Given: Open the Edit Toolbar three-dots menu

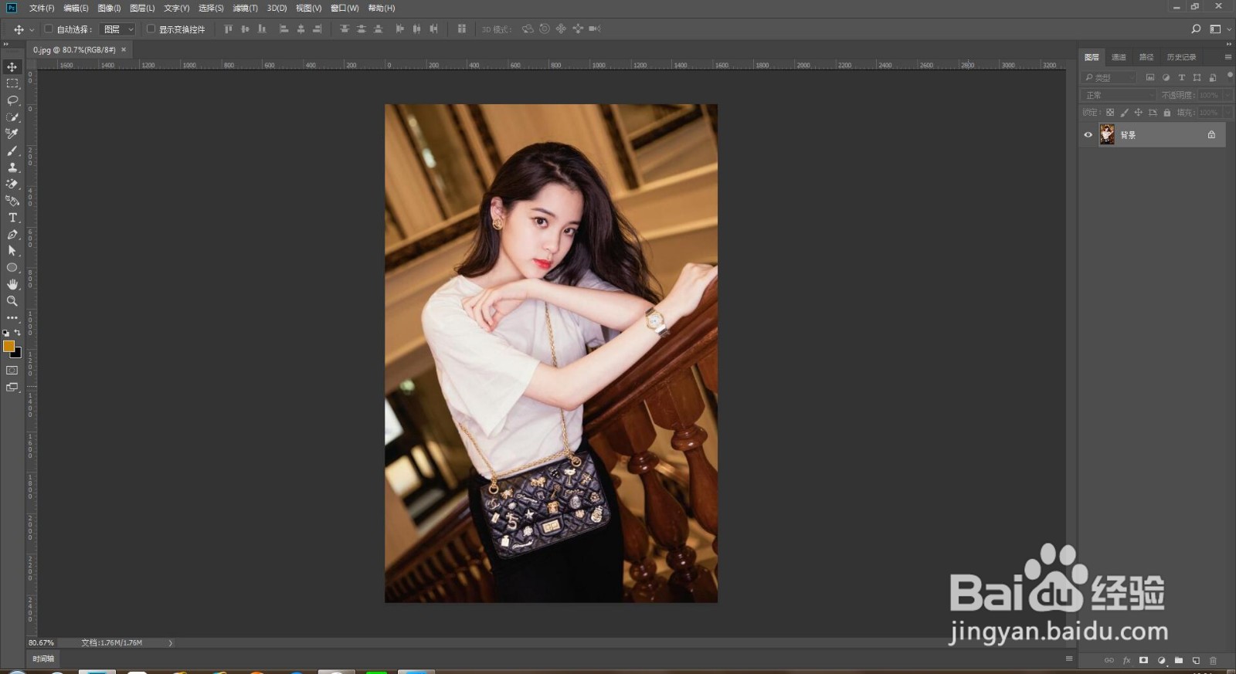Looking at the screenshot, I should [12, 318].
